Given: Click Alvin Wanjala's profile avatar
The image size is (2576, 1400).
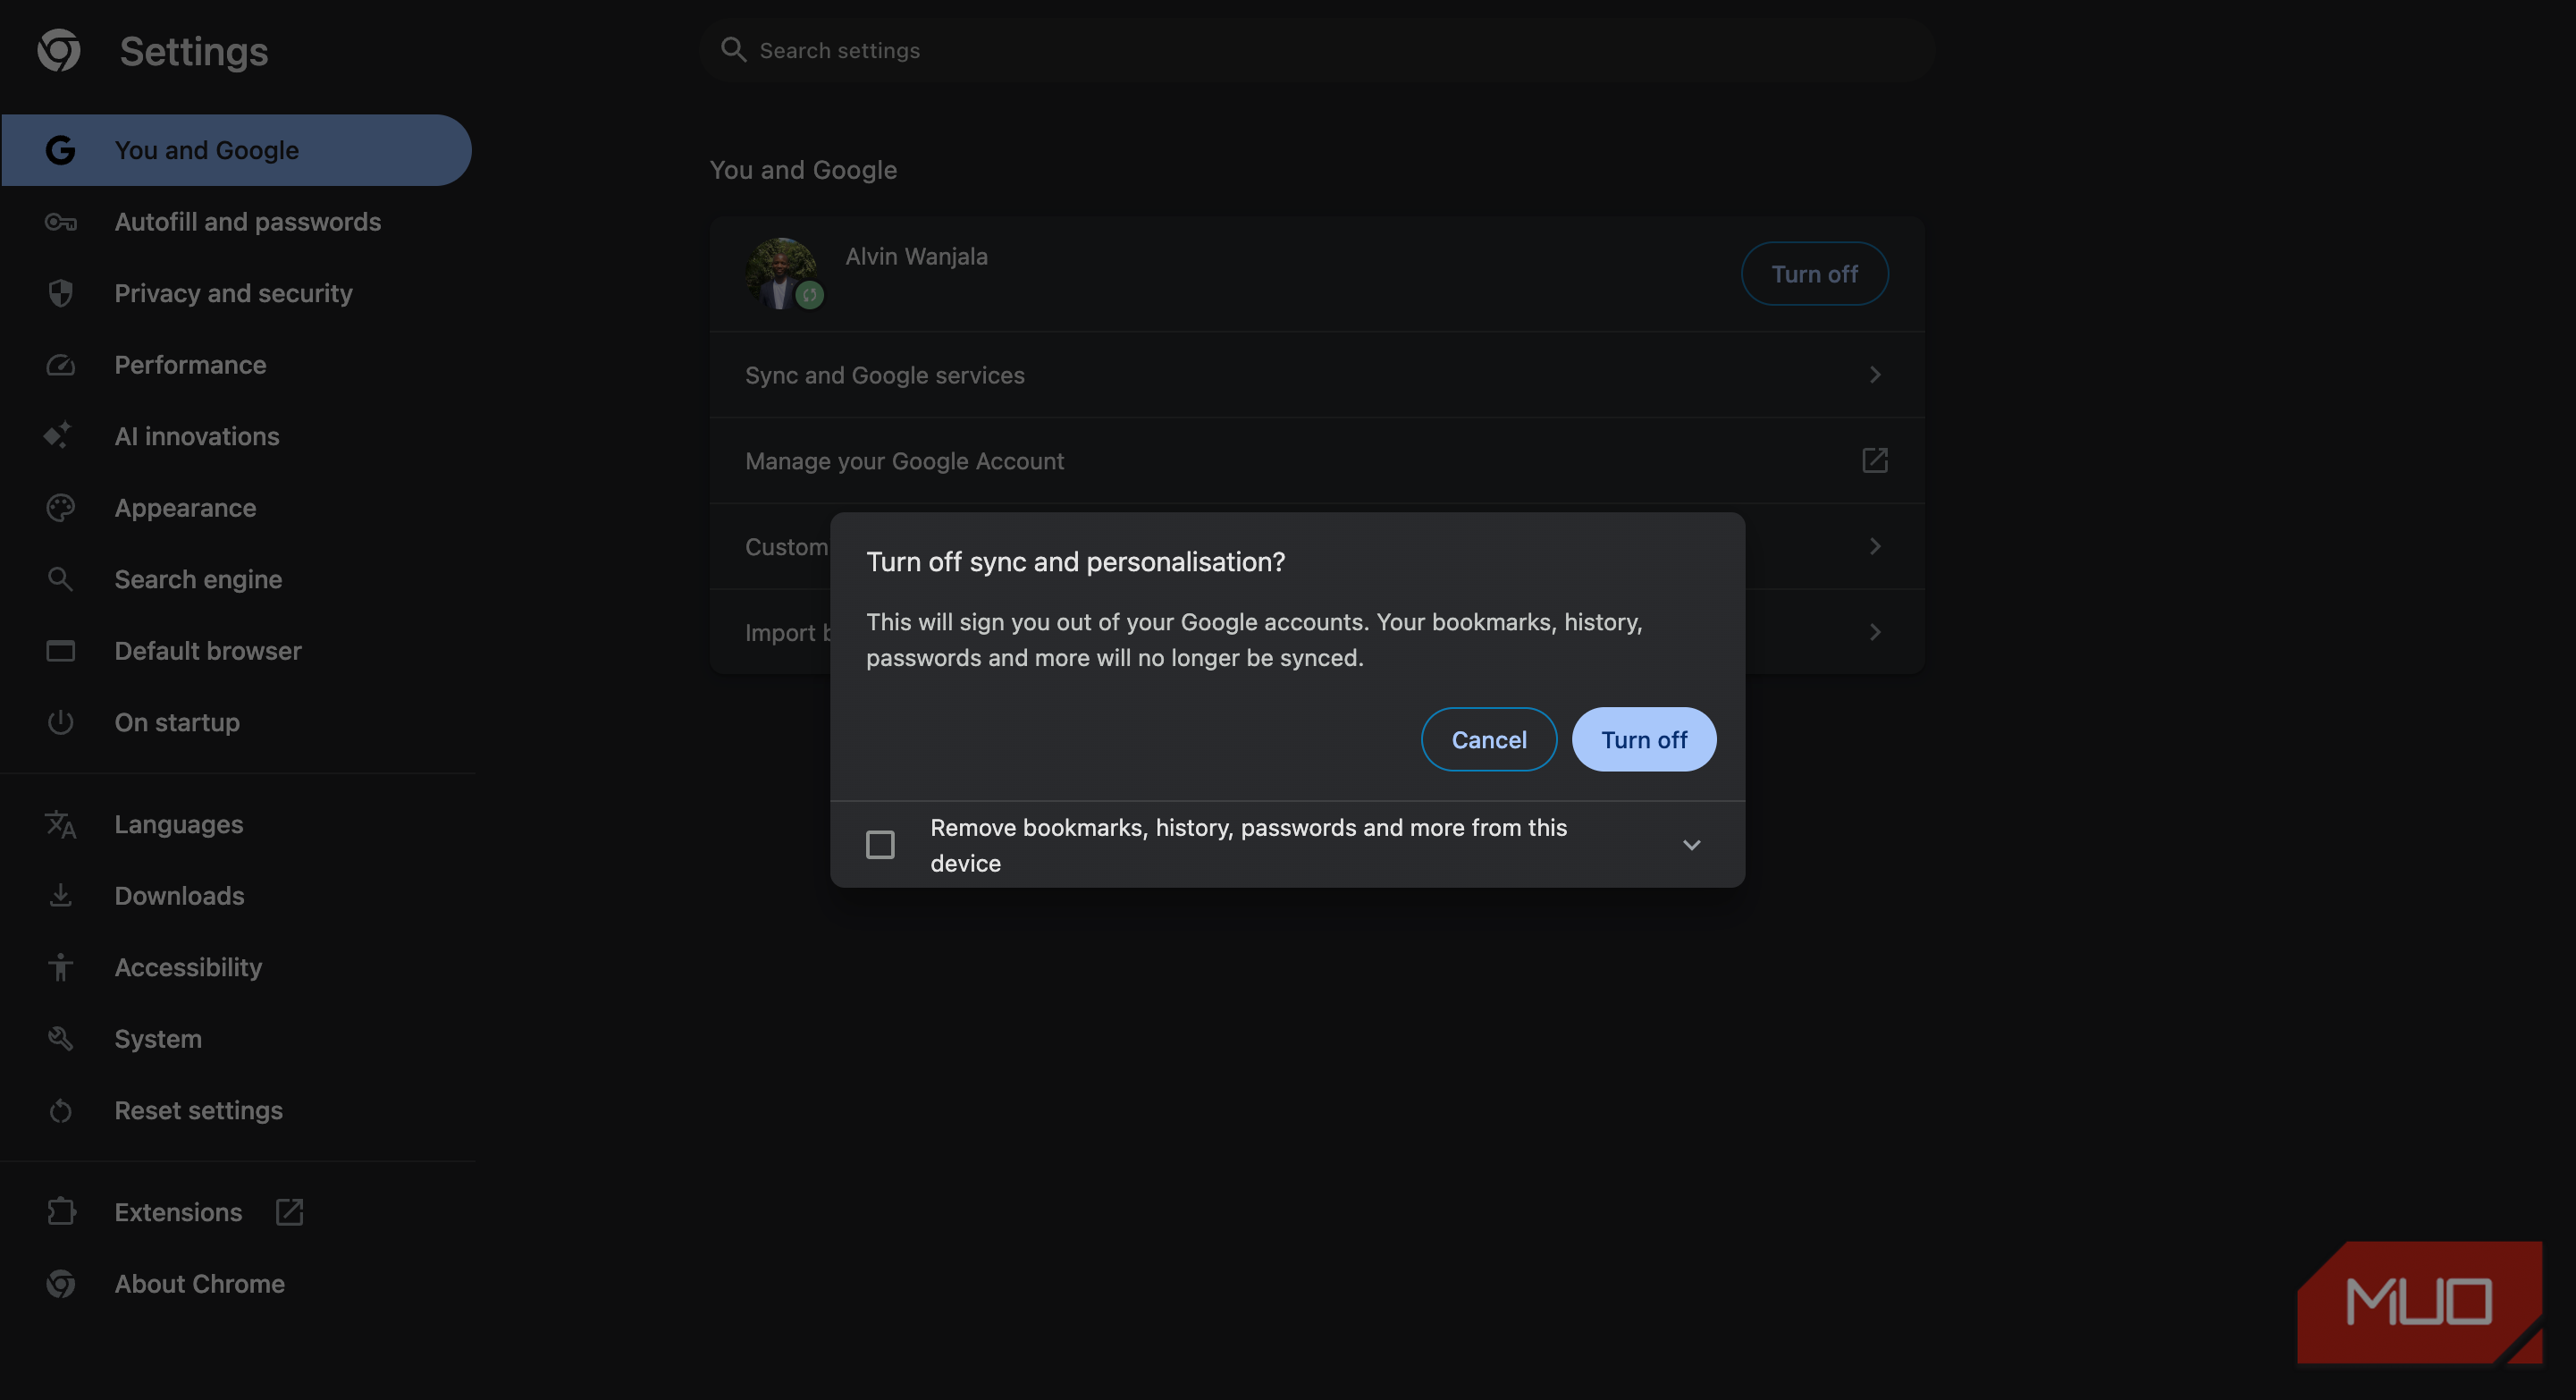Looking at the screenshot, I should click(x=782, y=273).
